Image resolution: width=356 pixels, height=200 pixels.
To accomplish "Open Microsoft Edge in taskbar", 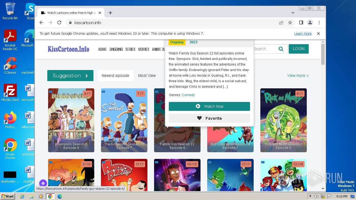I will [x=60, y=196].
